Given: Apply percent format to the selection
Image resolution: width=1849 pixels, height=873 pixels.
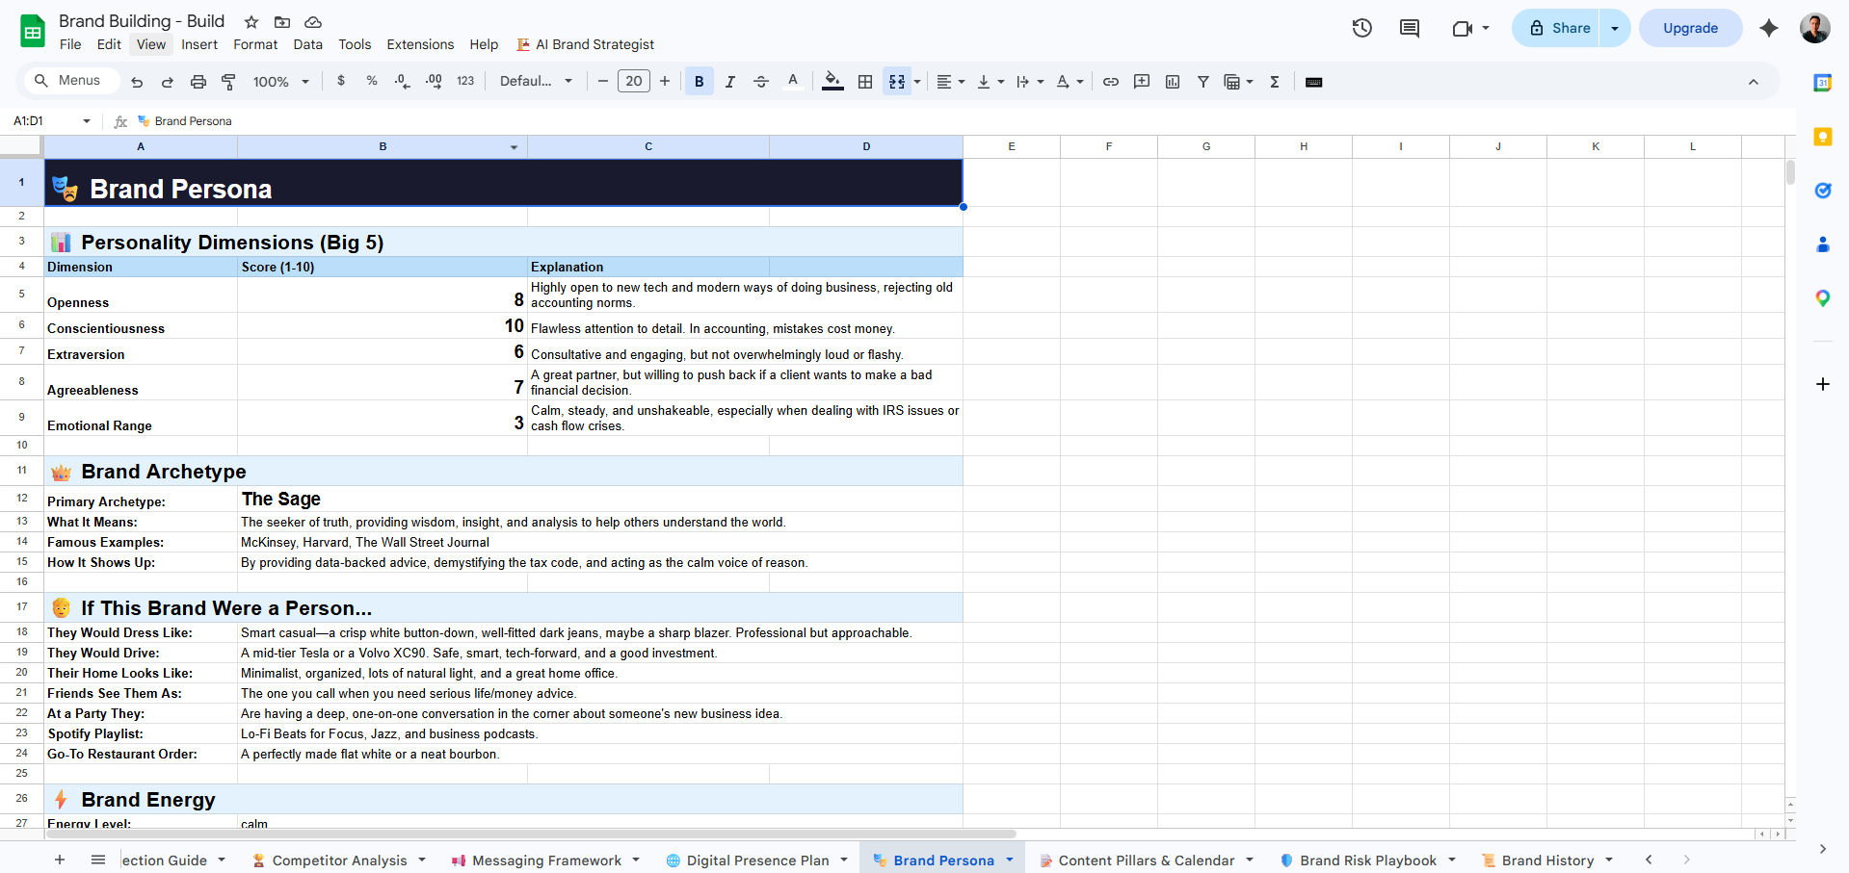Looking at the screenshot, I should pyautogui.click(x=372, y=82).
